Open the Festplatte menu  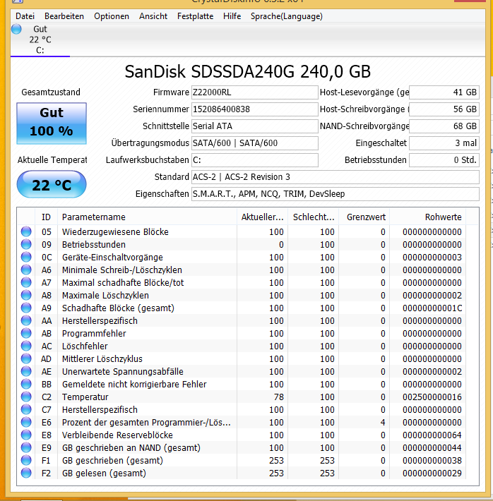coord(195,16)
